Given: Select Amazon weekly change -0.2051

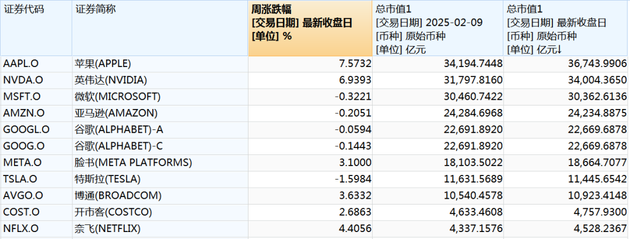Looking at the screenshot, I should tap(353, 113).
